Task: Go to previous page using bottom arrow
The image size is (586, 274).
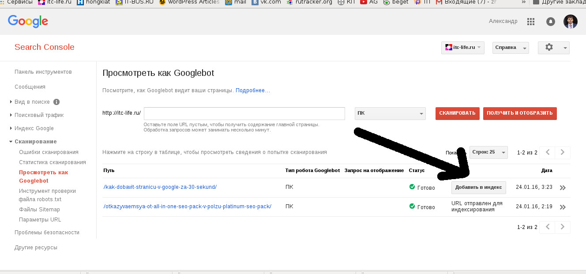Action: click(x=547, y=227)
